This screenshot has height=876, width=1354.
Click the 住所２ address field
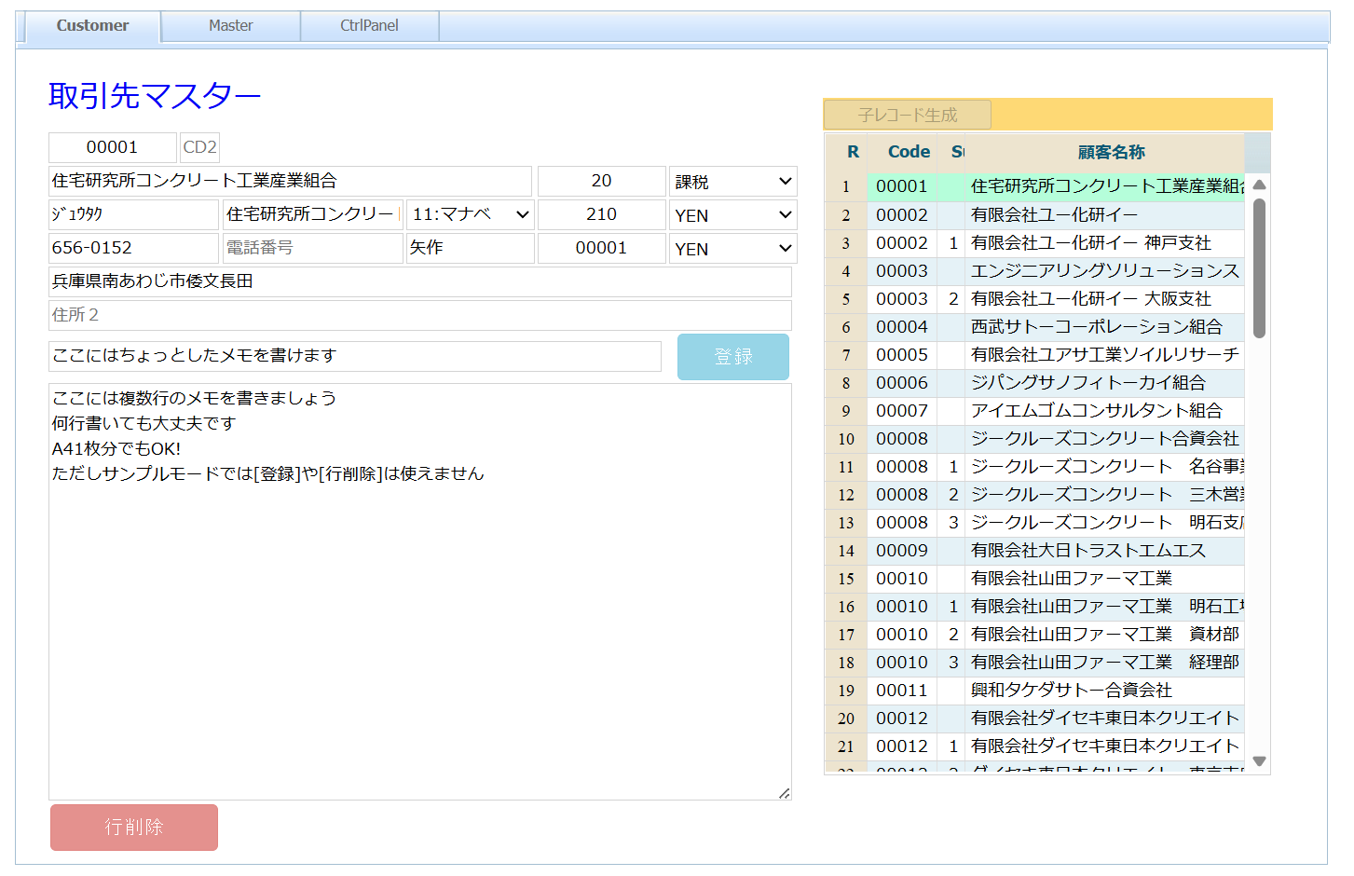419,315
